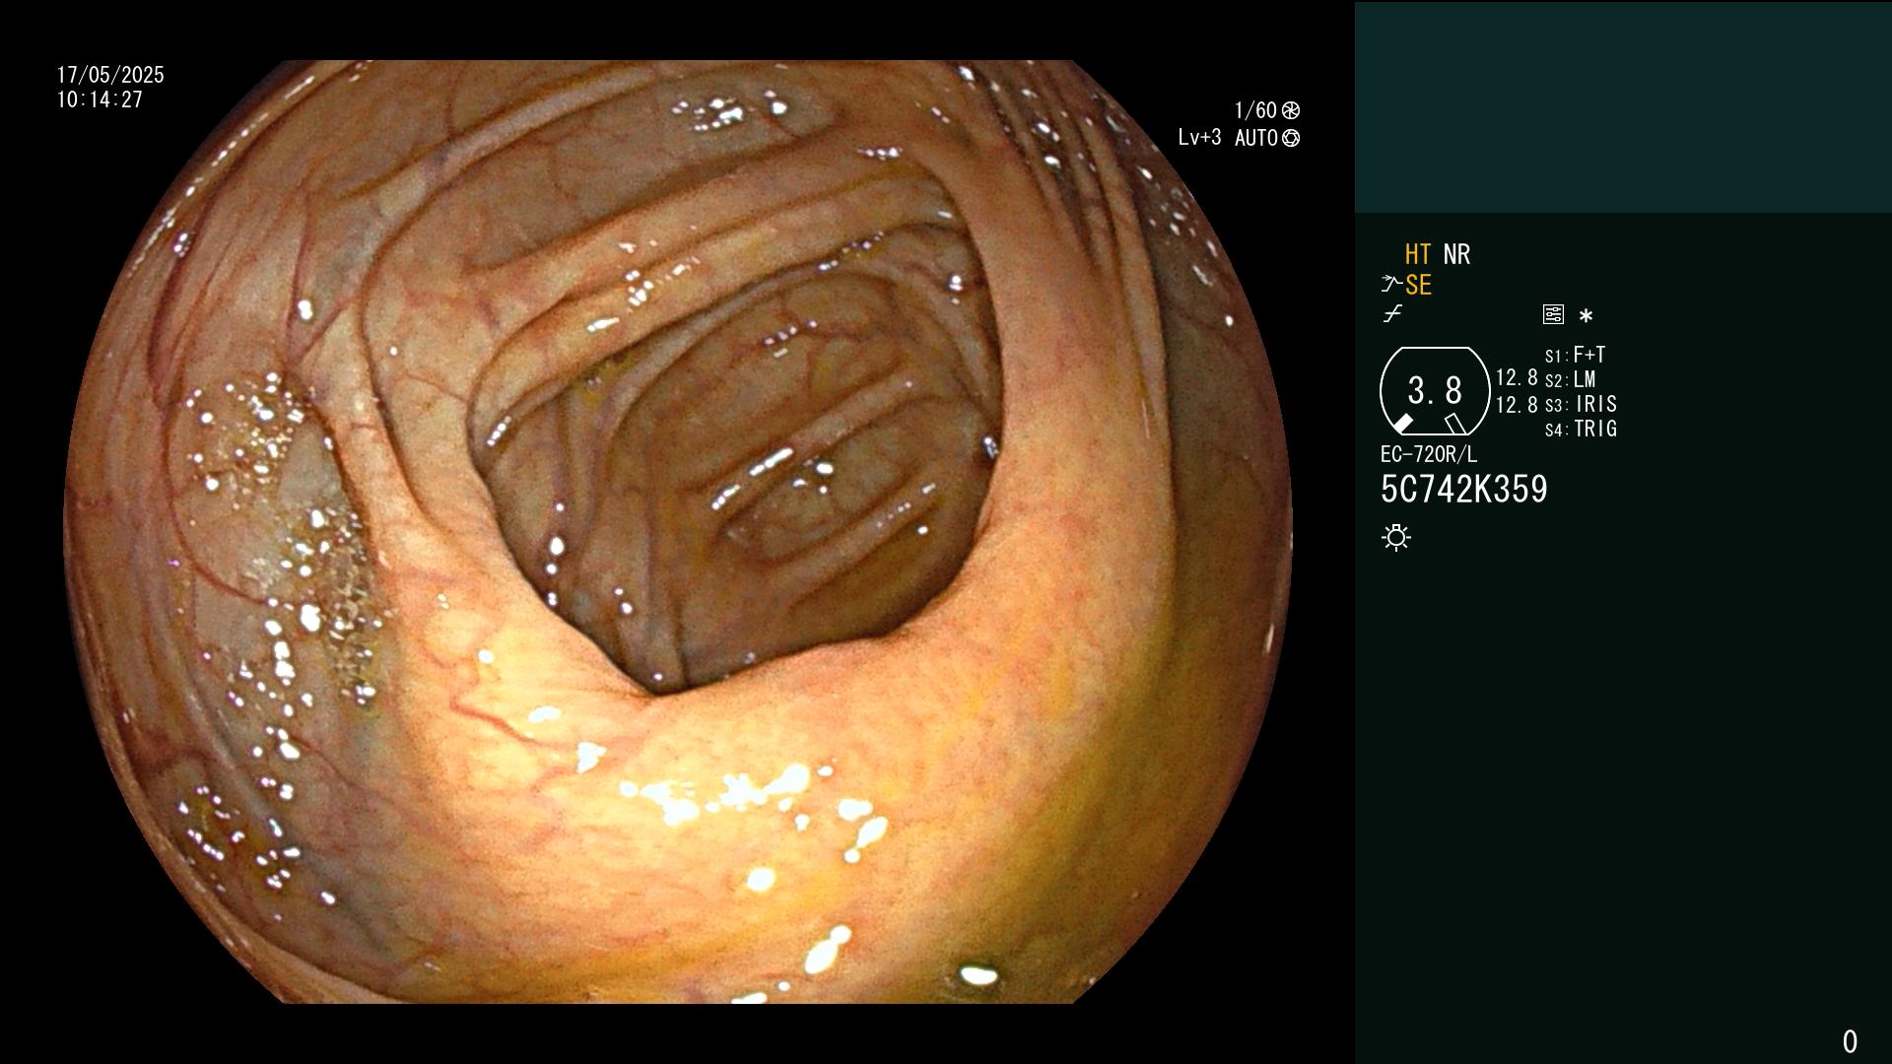Click the date 17/05/2025
The image size is (1892, 1064).
pyautogui.click(x=110, y=75)
